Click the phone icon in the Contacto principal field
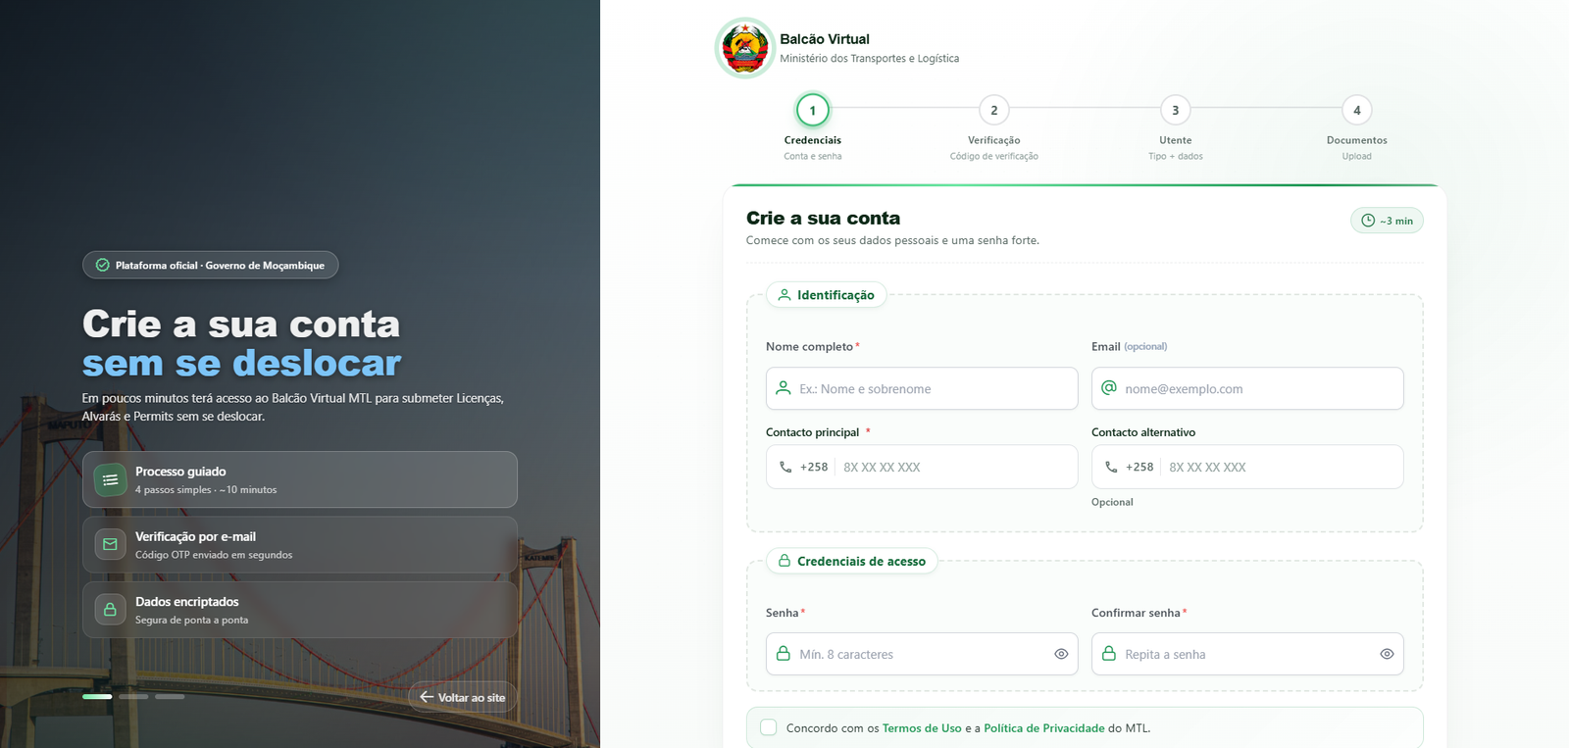The height and width of the screenshot is (748, 1569). pyautogui.click(x=785, y=467)
